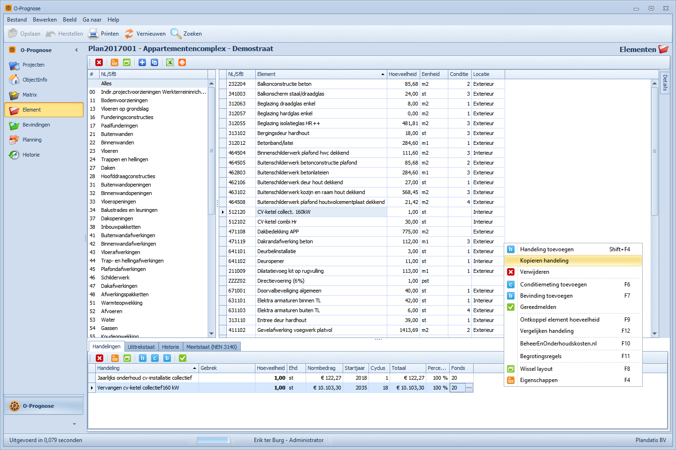Viewport: 676px width, 450px height.
Task: Click the Printen printer icon
Action: 93,34
